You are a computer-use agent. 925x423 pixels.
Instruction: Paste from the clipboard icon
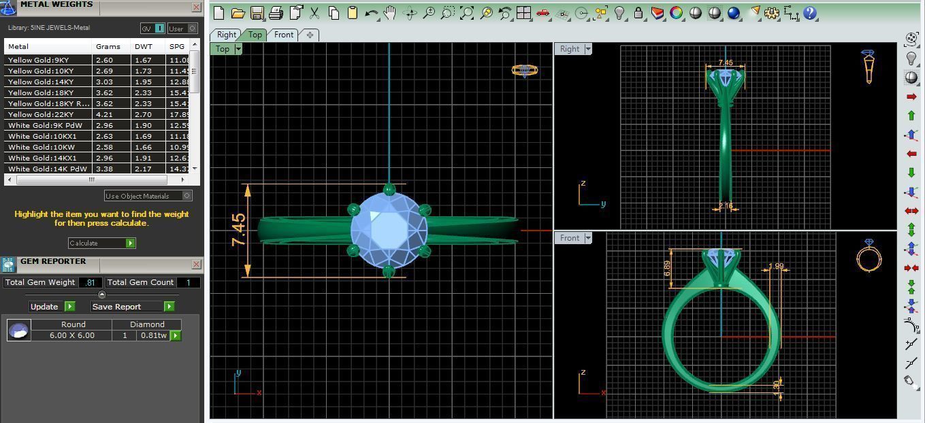(353, 13)
